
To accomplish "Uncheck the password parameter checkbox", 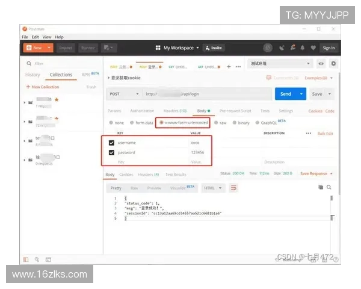I will [x=111, y=152].
